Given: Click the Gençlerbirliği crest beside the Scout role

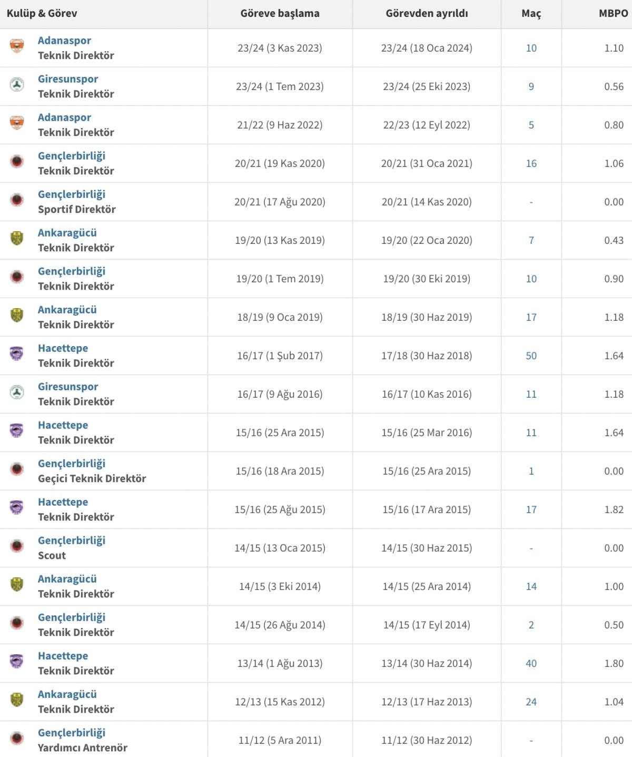Looking at the screenshot, I should click(17, 546).
